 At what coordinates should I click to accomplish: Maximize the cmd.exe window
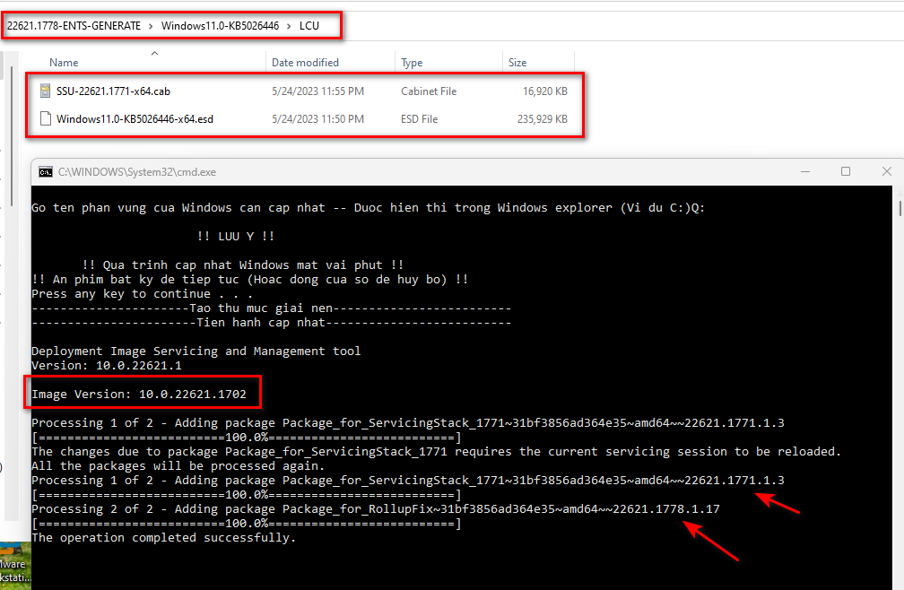[846, 171]
